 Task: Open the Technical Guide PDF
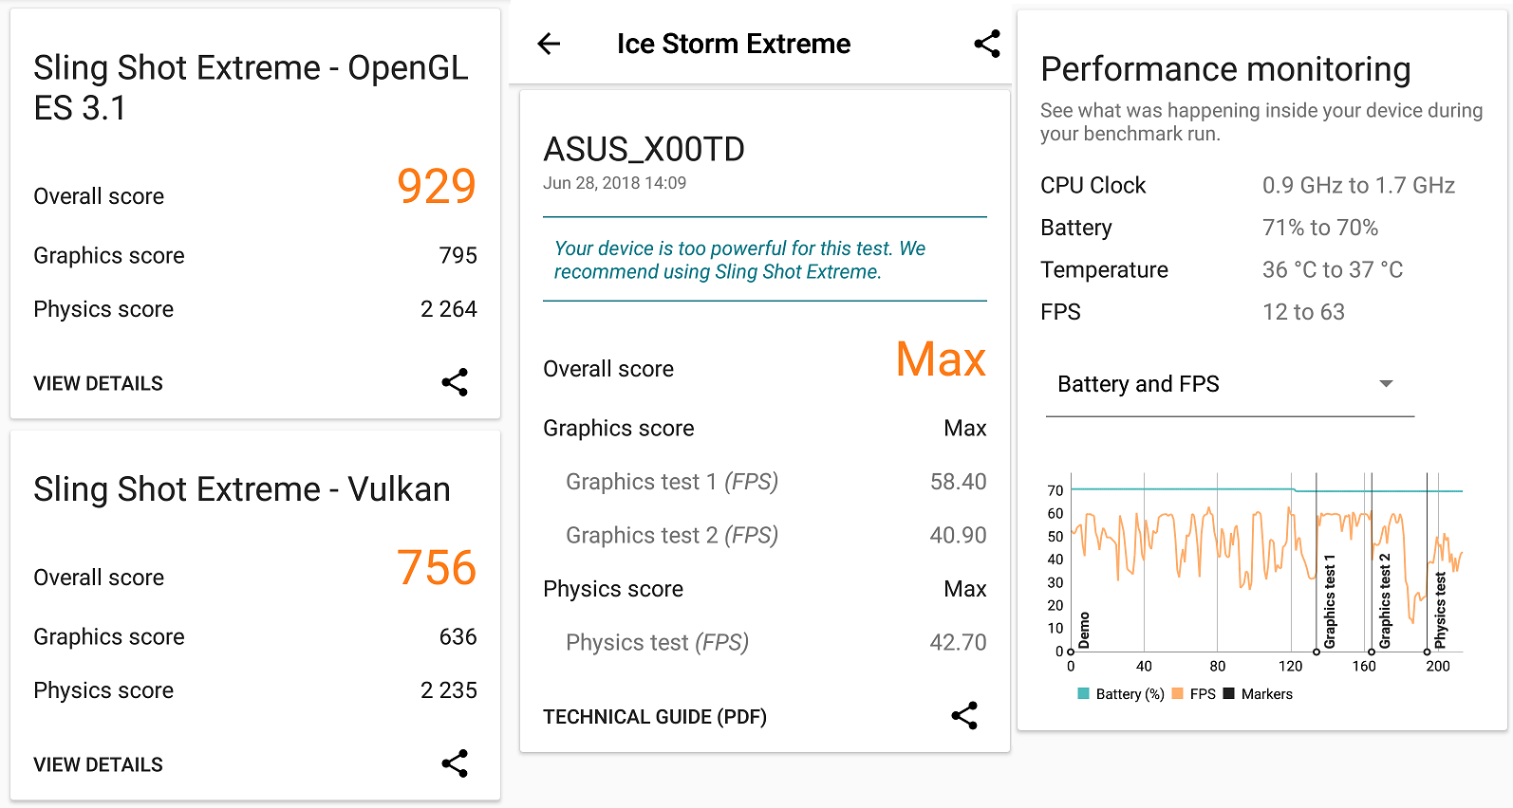click(655, 717)
